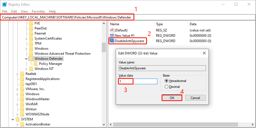Expand the ActivationBroker key
Viewport: 256px width, 128px height.
point(17,124)
